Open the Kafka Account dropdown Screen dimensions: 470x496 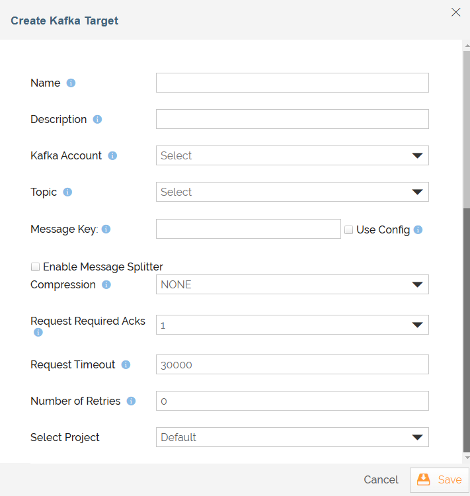coord(292,155)
